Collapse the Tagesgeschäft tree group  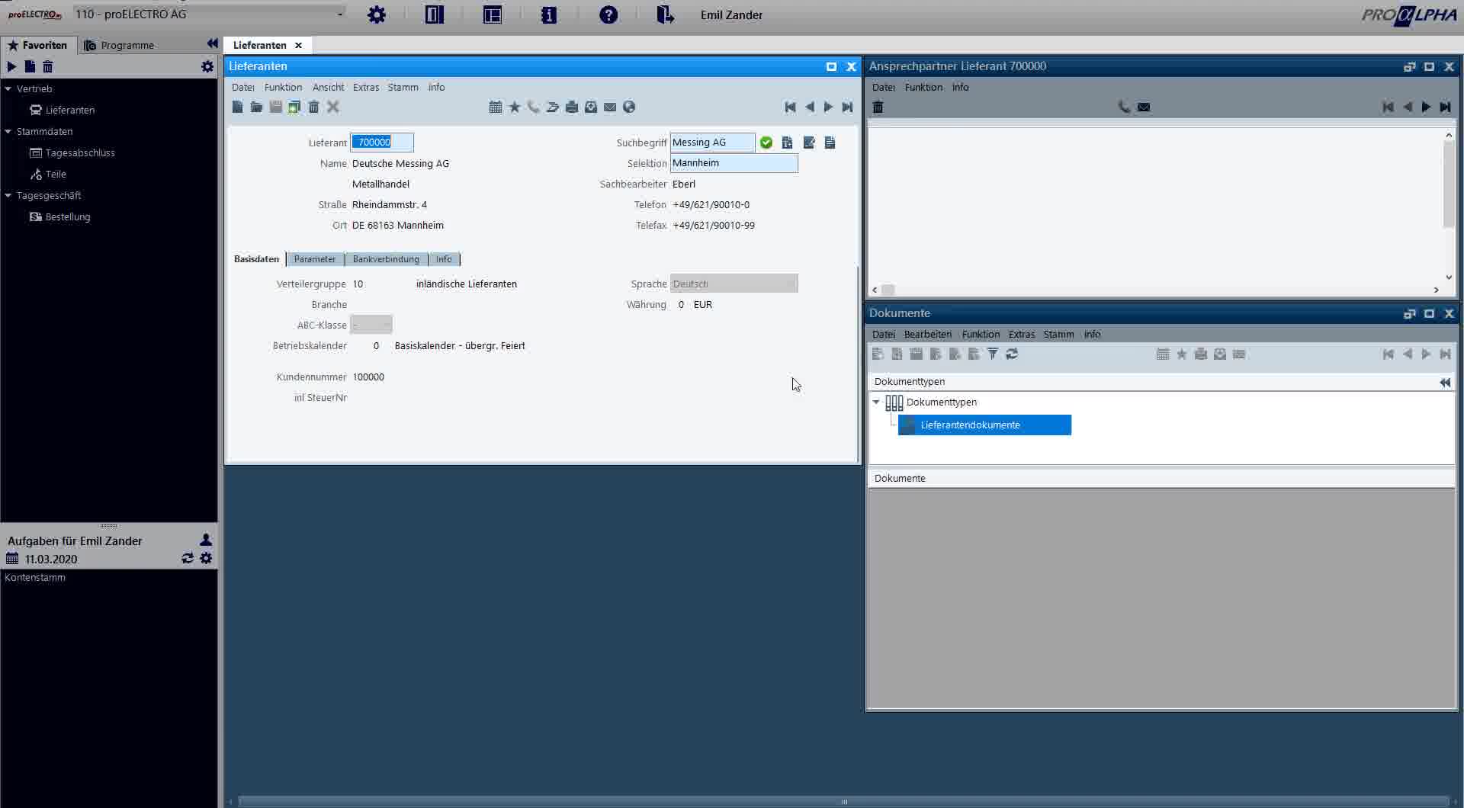tap(8, 195)
